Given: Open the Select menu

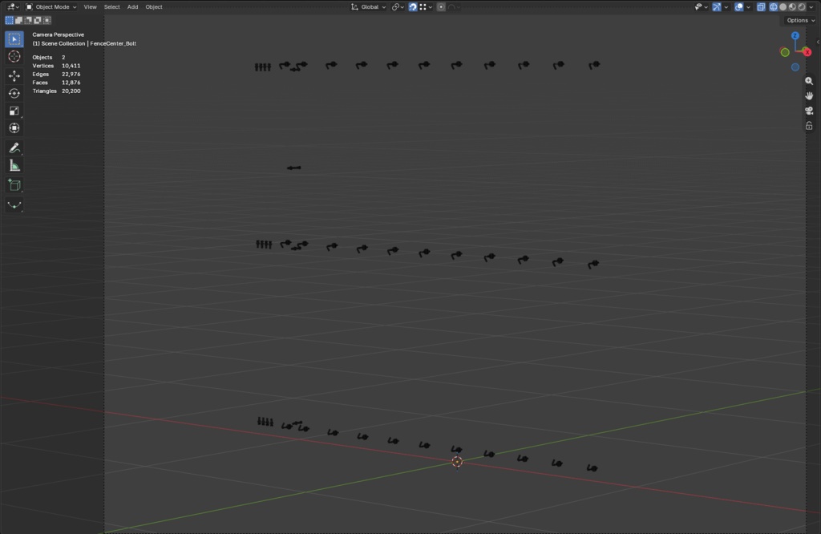Looking at the screenshot, I should [111, 6].
